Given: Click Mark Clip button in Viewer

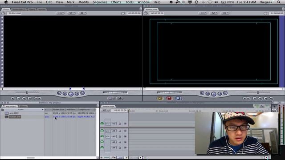Looking at the screenshot, I should tap(18, 98).
